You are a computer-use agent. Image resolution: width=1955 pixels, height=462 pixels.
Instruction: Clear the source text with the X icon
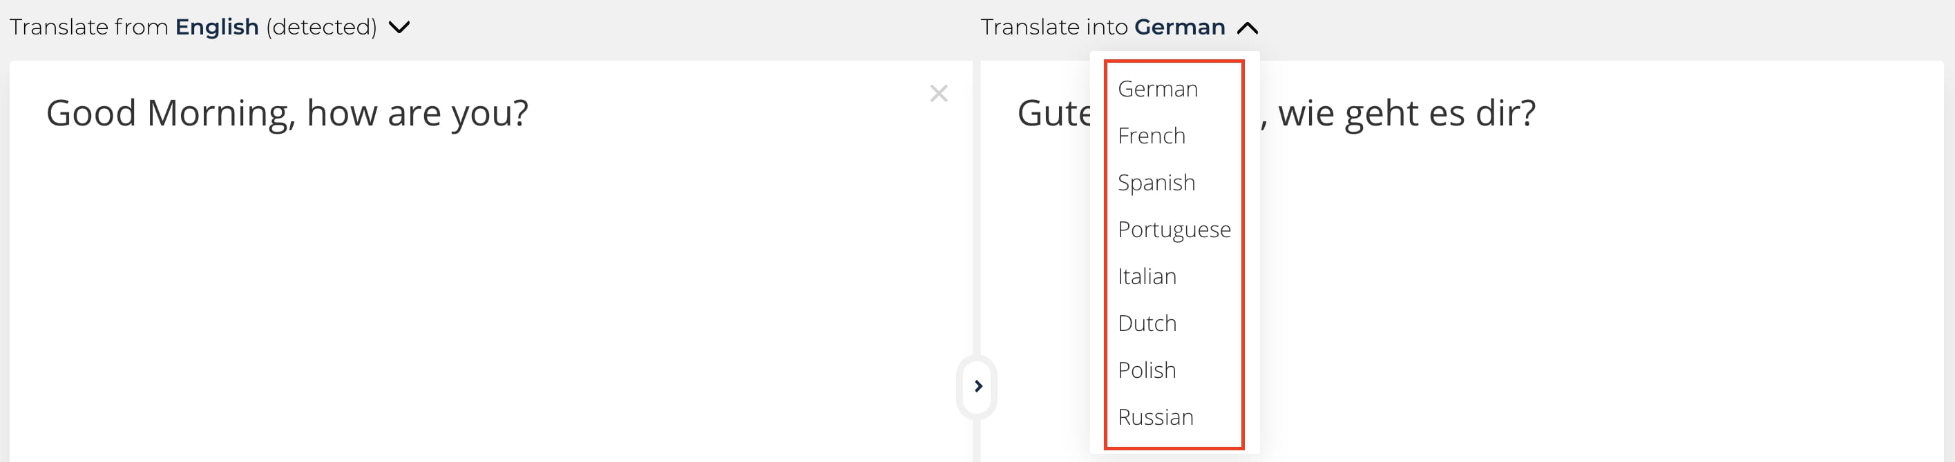coord(939,94)
